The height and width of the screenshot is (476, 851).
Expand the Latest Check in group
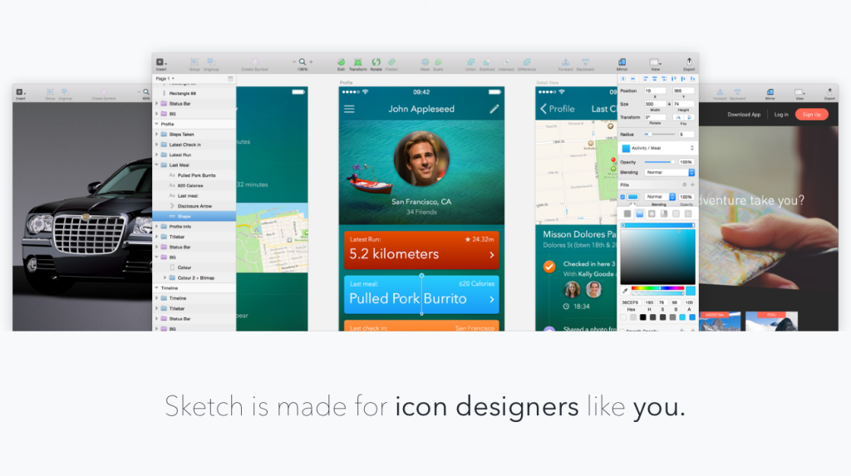coord(157,145)
